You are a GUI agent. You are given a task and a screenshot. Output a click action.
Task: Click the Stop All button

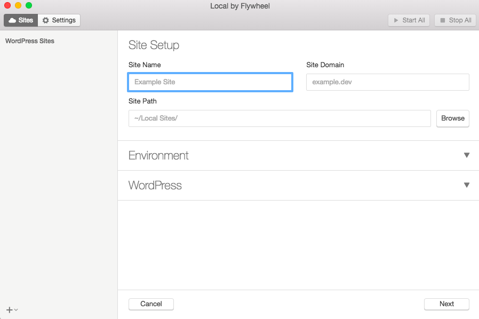[455, 20]
